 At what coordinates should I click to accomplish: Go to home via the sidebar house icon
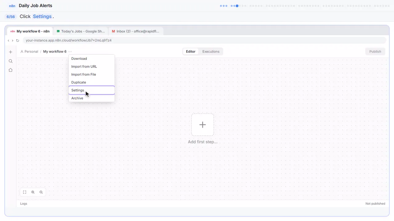[x=10, y=70]
